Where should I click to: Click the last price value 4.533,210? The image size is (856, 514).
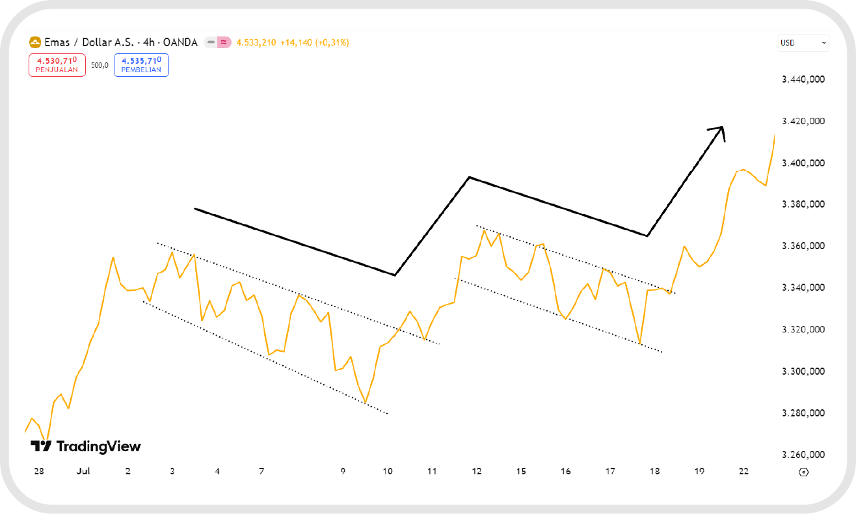[x=256, y=42]
